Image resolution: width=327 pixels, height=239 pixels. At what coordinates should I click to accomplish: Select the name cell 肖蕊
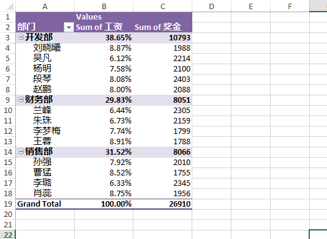point(45,193)
